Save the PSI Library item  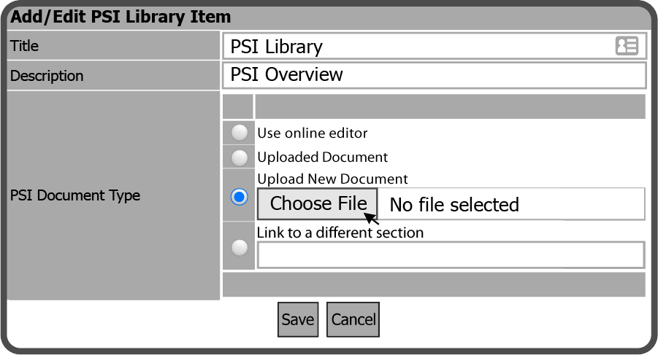298,319
